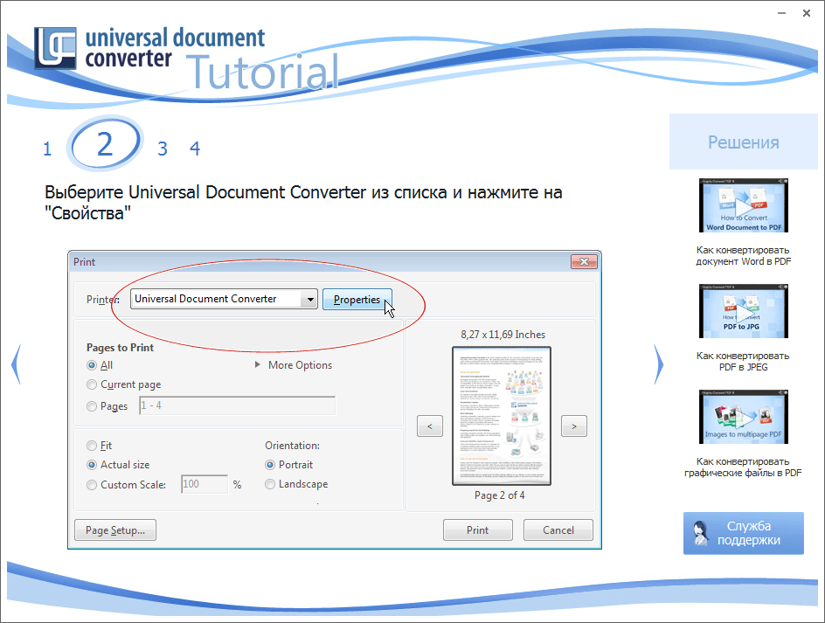This screenshot has height=623, width=825.
Task: Go to previous tutorial step via left arrow
Action: [15, 364]
